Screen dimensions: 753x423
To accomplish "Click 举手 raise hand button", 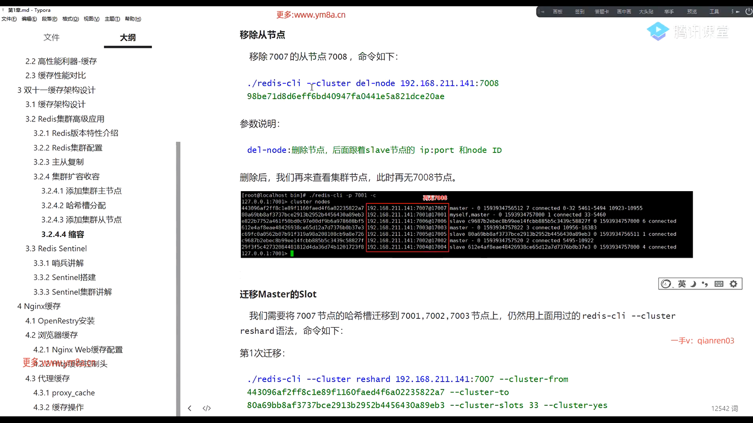I will (669, 12).
